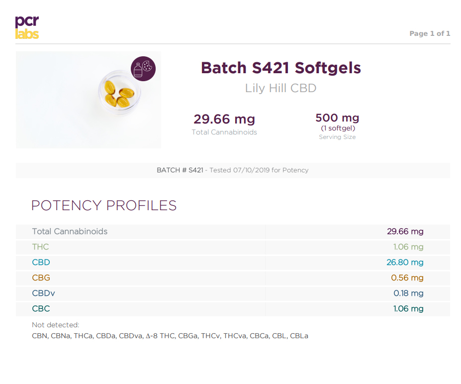Image resolution: width=461 pixels, height=384 pixels.
Task: Select the Total Cannabinoids table row
Action: click(x=233, y=232)
